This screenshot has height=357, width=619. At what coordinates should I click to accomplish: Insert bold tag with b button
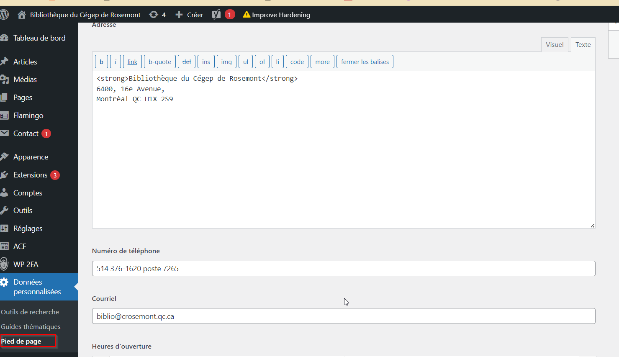tap(101, 62)
